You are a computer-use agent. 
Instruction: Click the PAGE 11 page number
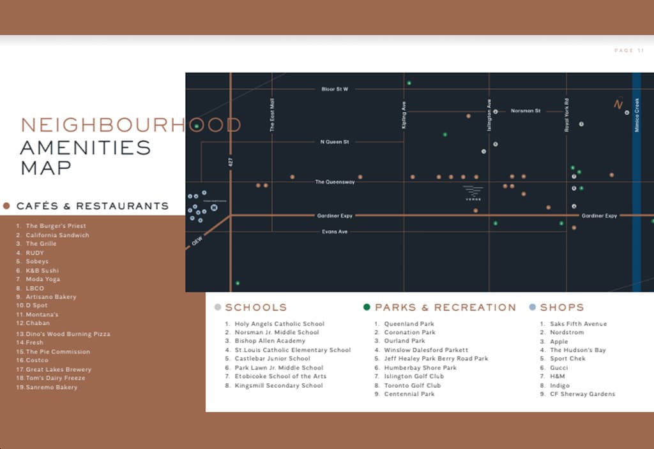[x=629, y=50]
